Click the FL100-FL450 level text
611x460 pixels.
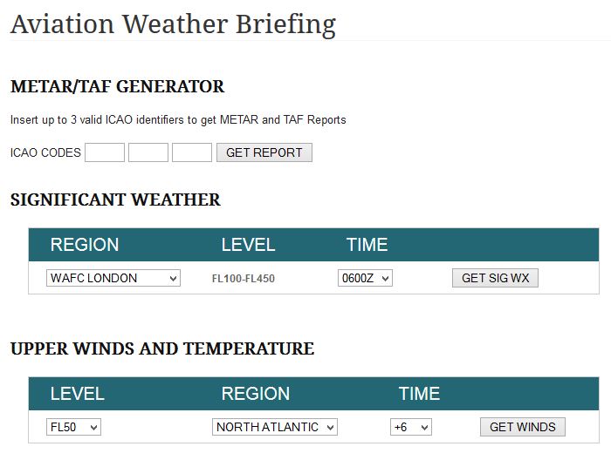pyautogui.click(x=244, y=279)
